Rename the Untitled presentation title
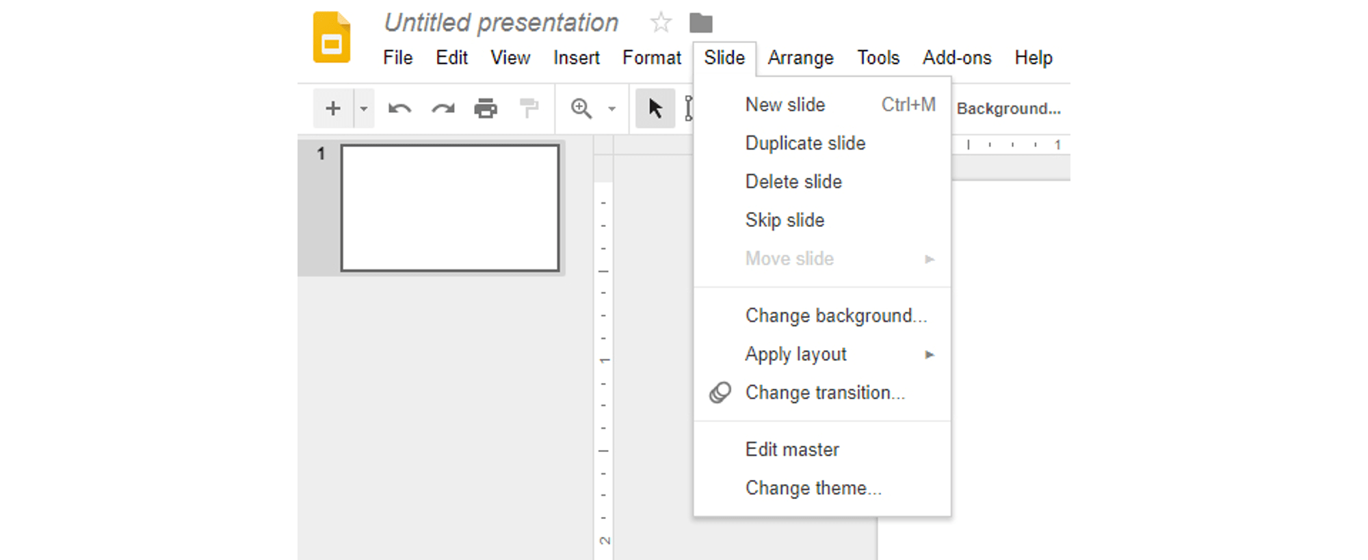1368x560 pixels. [501, 23]
